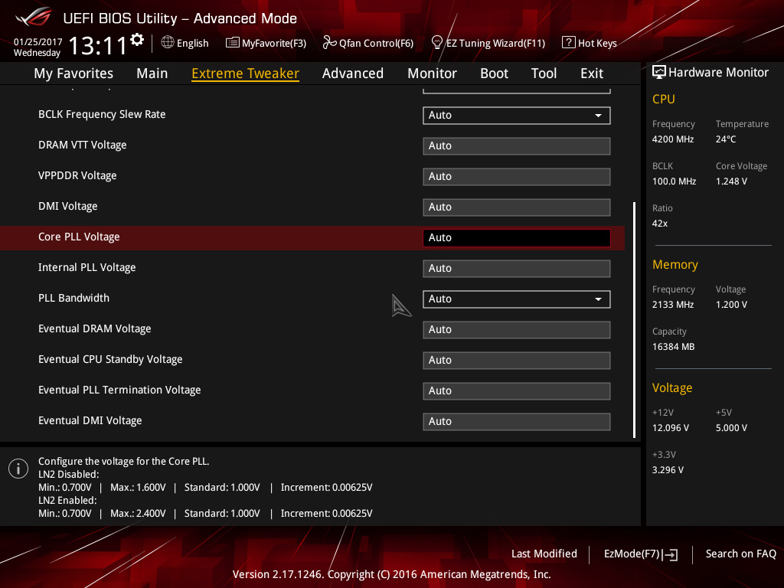
Task: Click the +12V reading 12.096 V
Action: coord(671,428)
